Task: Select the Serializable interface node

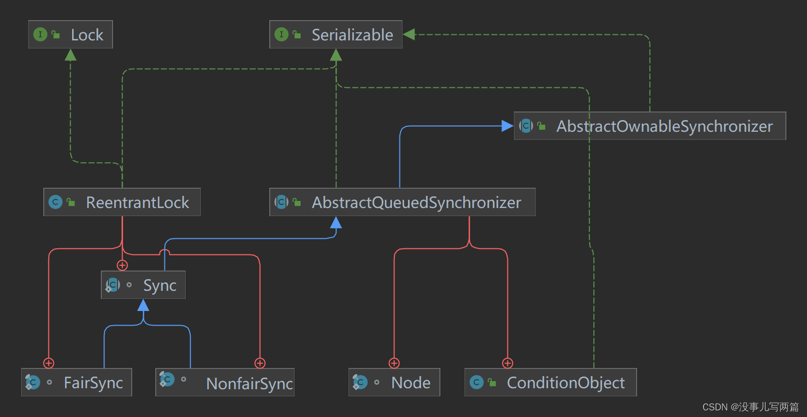Action: (x=336, y=34)
